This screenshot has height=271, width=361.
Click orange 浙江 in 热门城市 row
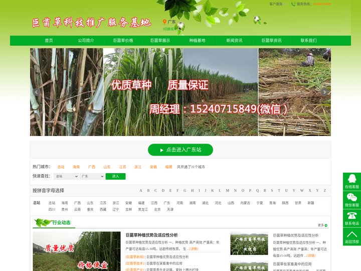(x=138, y=167)
